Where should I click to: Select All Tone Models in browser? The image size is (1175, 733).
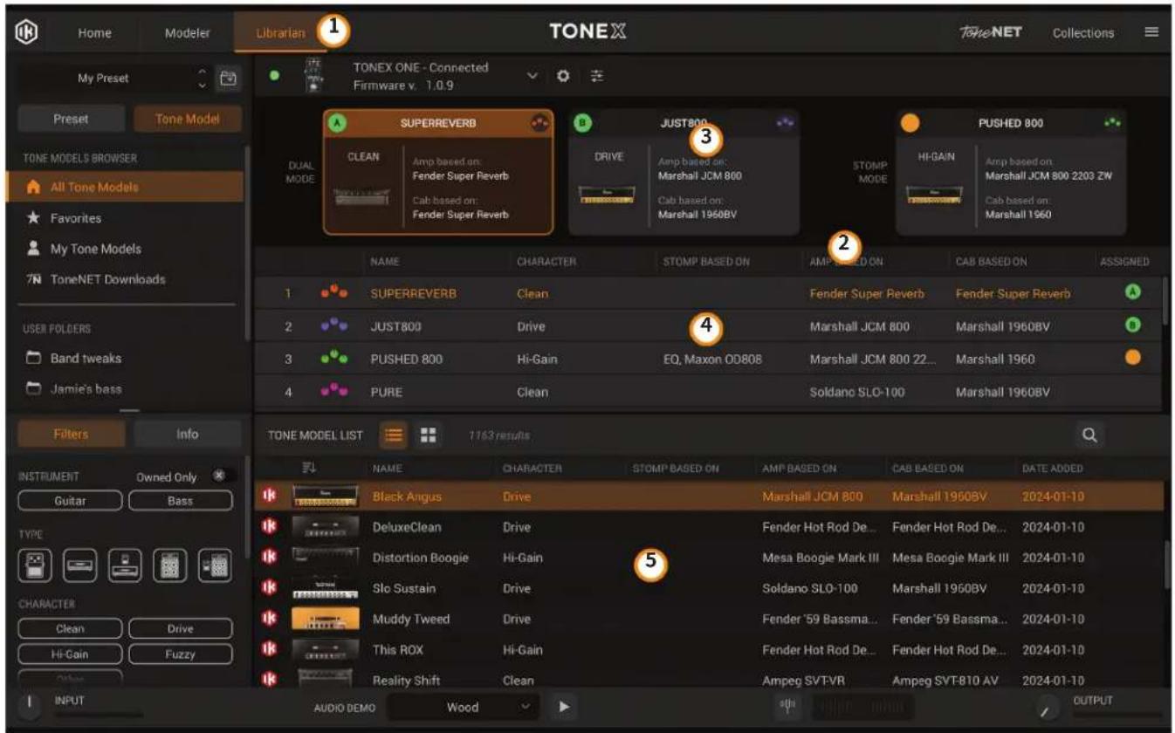pyautogui.click(x=126, y=187)
